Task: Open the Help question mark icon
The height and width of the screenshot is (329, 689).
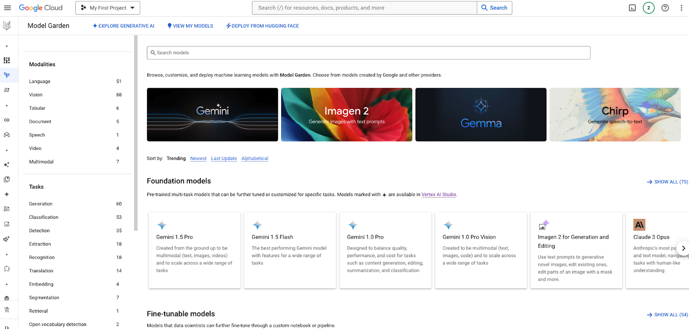Action: [x=665, y=8]
